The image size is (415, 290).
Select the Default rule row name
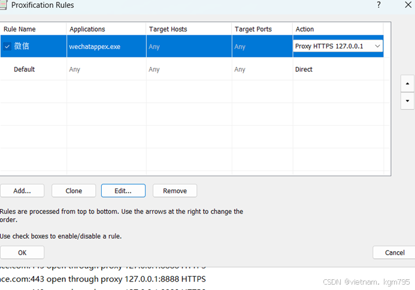coord(25,69)
